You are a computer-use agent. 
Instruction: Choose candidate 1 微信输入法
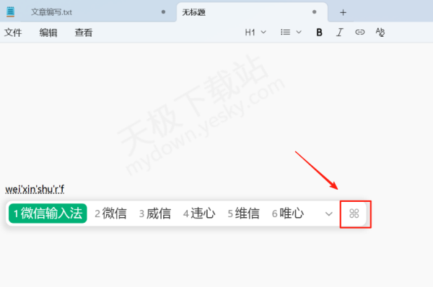(48, 213)
